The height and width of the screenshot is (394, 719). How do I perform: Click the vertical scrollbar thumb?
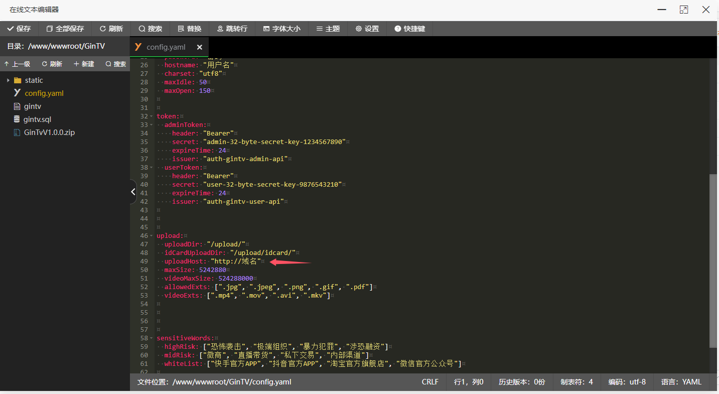coord(713,260)
